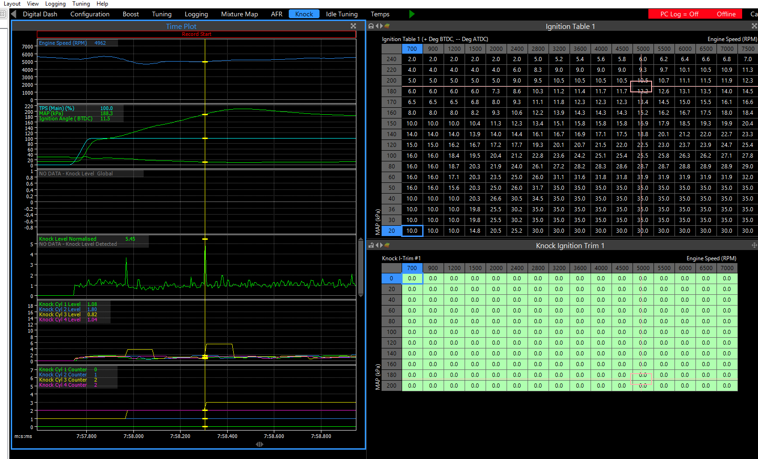Image resolution: width=758 pixels, height=459 pixels.
Task: Open 3D view icon for Knock Ignition Trim
Action: point(387,245)
